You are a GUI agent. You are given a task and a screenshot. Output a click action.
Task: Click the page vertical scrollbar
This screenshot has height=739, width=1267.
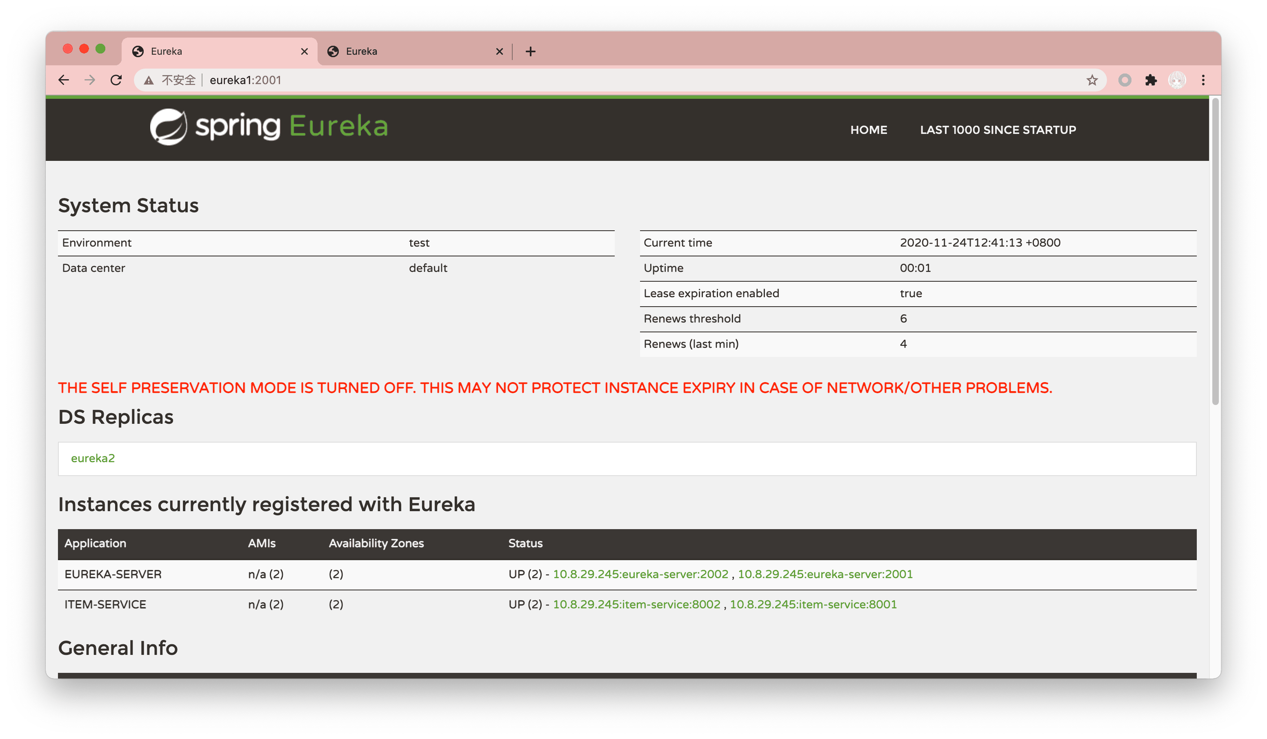pos(1215,252)
